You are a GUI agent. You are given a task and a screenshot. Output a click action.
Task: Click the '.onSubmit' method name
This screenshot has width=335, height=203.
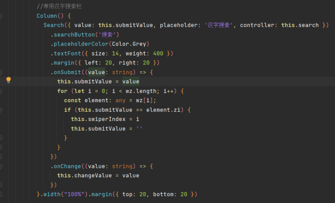click(x=66, y=72)
